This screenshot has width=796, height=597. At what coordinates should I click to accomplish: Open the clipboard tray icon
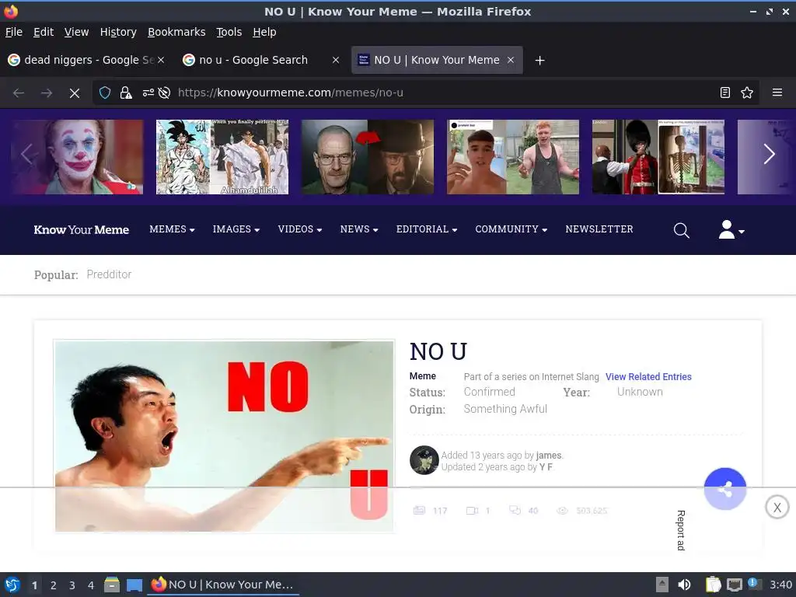coord(714,585)
